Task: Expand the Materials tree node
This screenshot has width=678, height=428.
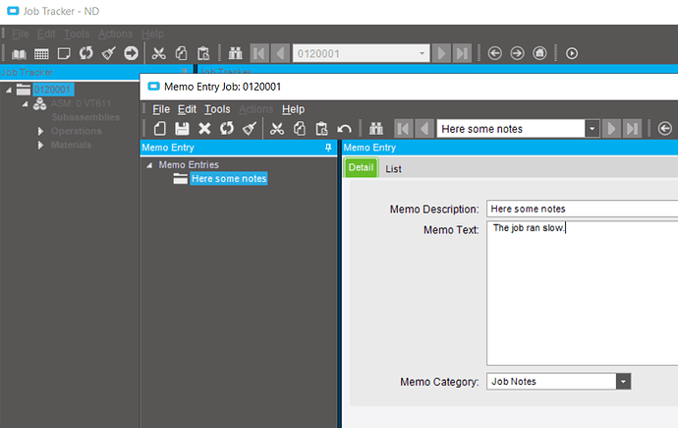Action: 40,145
